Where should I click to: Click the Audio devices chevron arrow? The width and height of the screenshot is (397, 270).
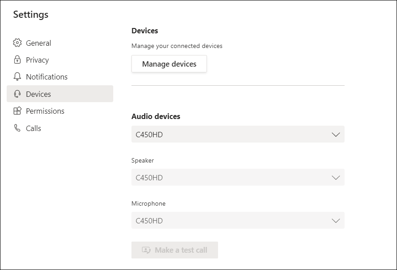(336, 135)
